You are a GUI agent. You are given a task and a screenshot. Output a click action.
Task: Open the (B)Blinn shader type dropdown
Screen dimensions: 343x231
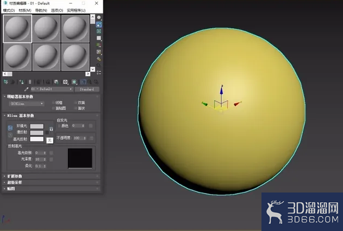(x=27, y=104)
